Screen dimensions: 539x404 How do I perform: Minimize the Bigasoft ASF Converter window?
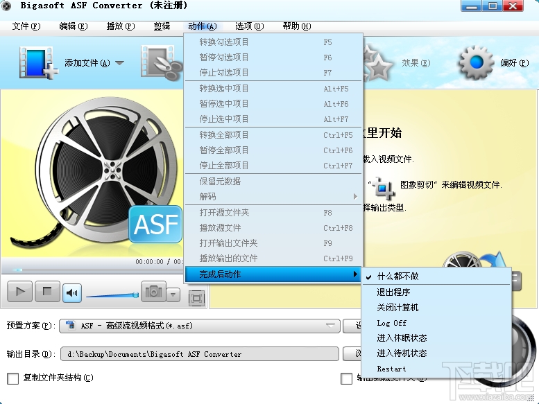point(471,6)
